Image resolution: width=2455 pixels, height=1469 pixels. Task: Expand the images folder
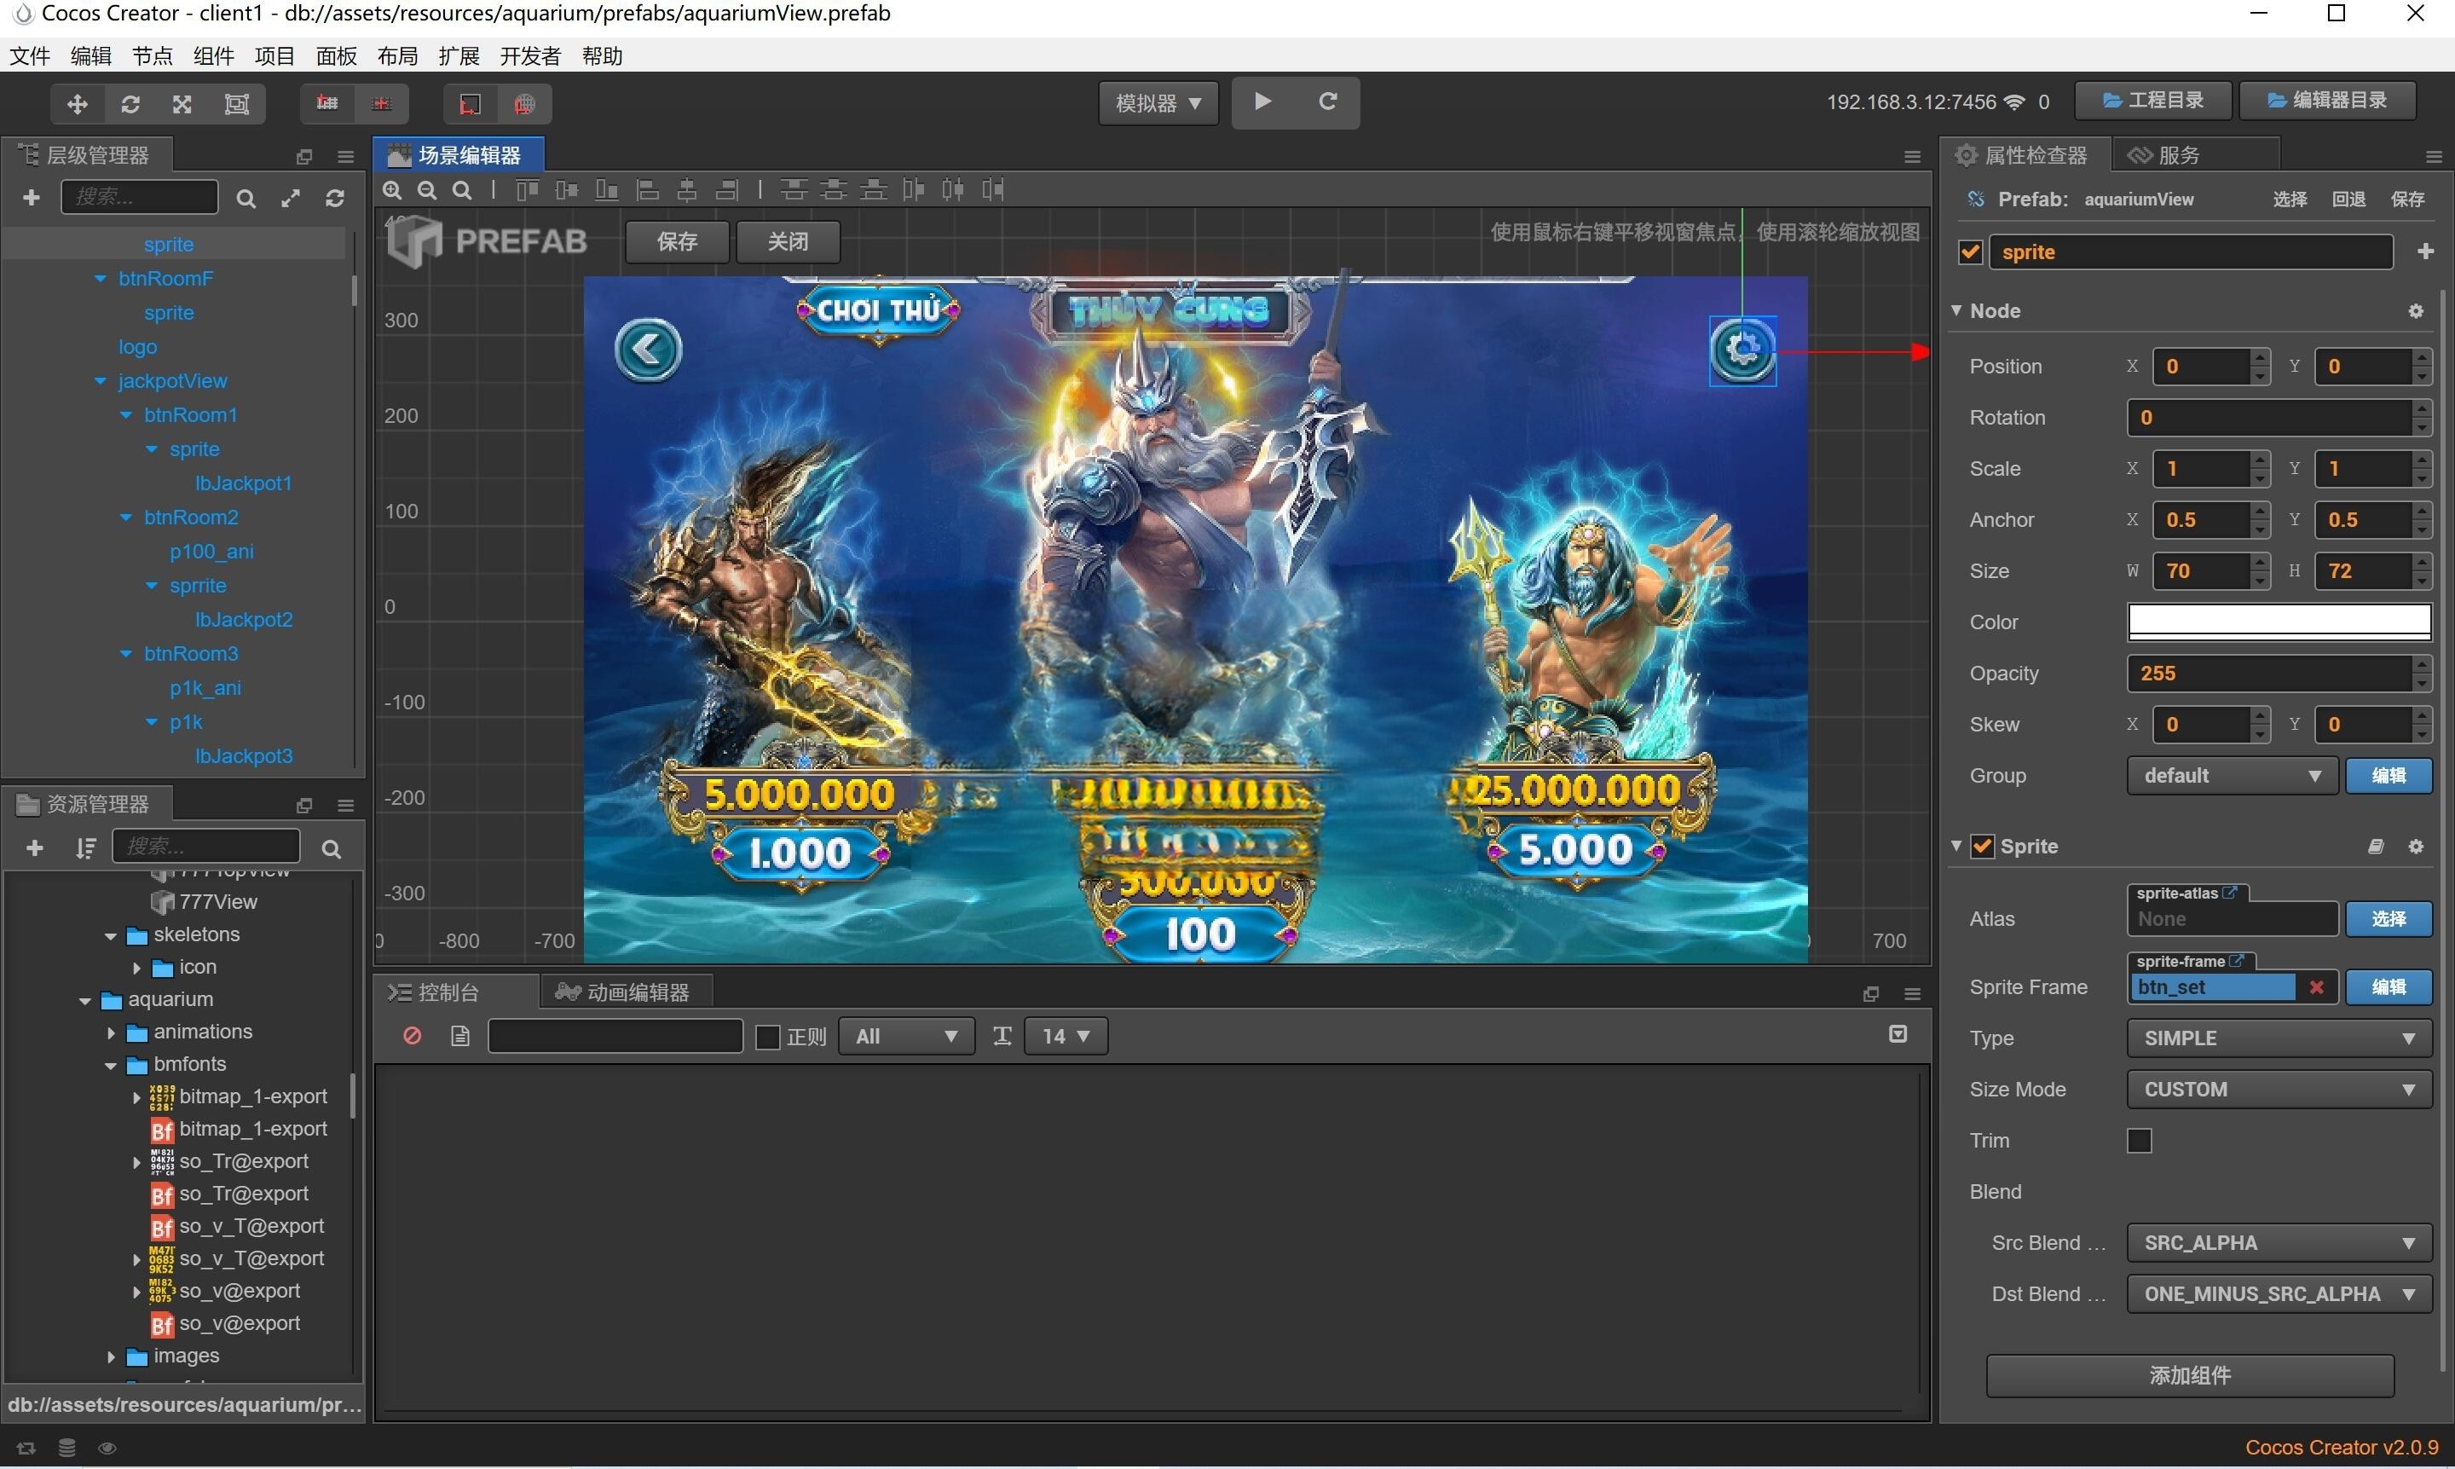click(111, 1357)
